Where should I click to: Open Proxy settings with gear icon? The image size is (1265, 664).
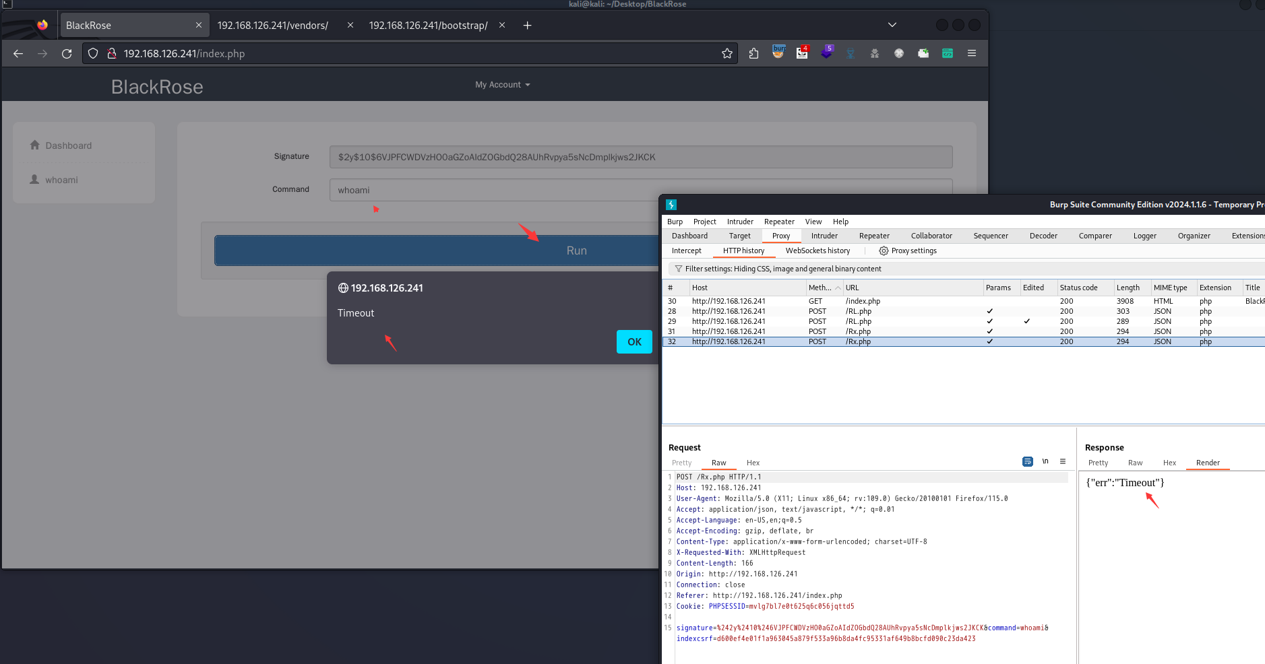[908, 251]
